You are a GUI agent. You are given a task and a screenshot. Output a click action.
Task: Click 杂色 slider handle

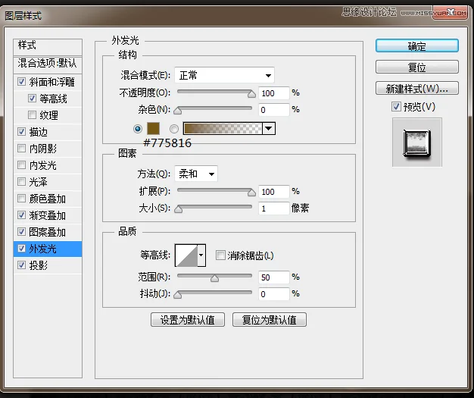pos(178,111)
